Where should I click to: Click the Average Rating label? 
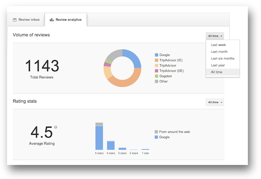(42, 143)
